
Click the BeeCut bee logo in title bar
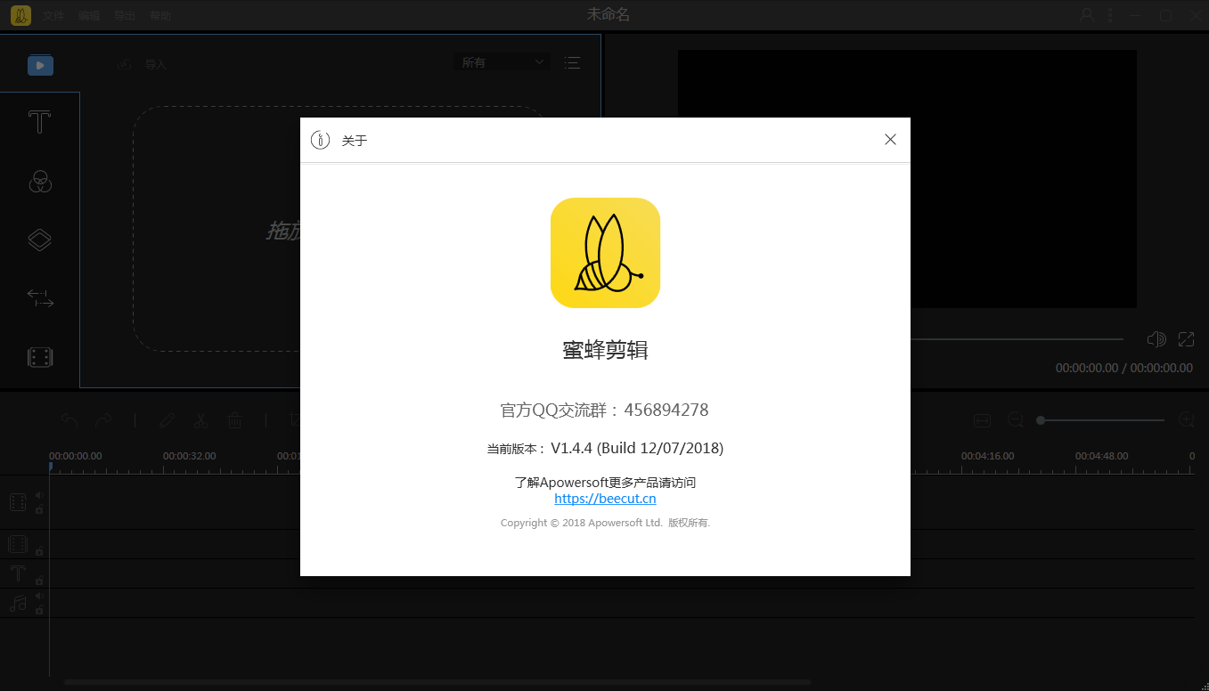pos(20,15)
